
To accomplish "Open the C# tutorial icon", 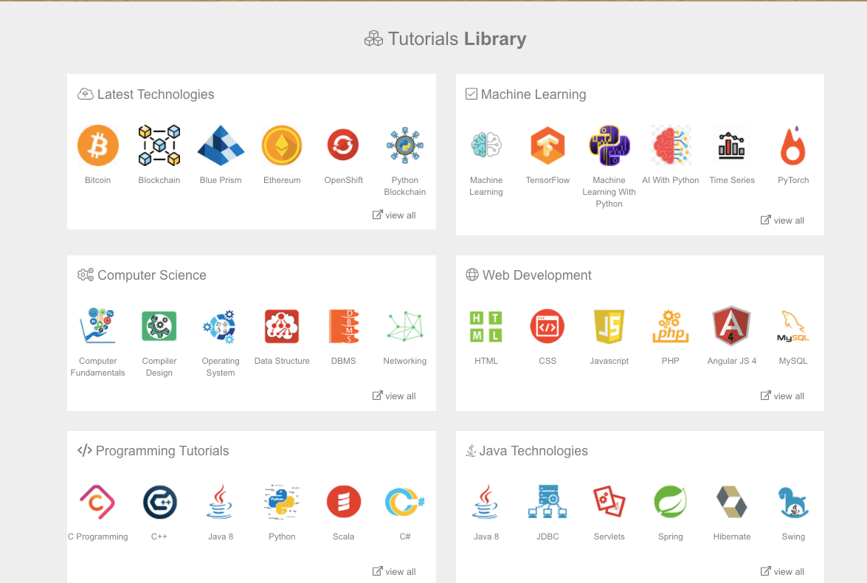I will [x=405, y=502].
